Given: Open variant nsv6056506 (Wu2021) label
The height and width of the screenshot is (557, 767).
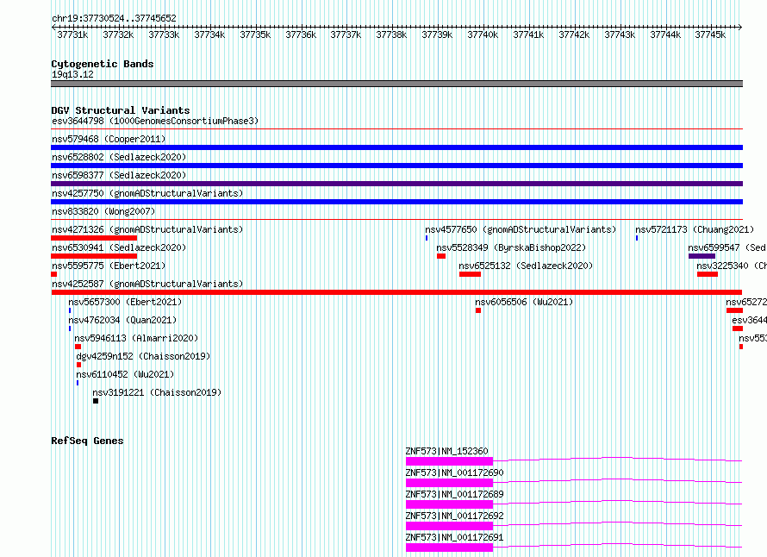Looking at the screenshot, I should click(524, 302).
